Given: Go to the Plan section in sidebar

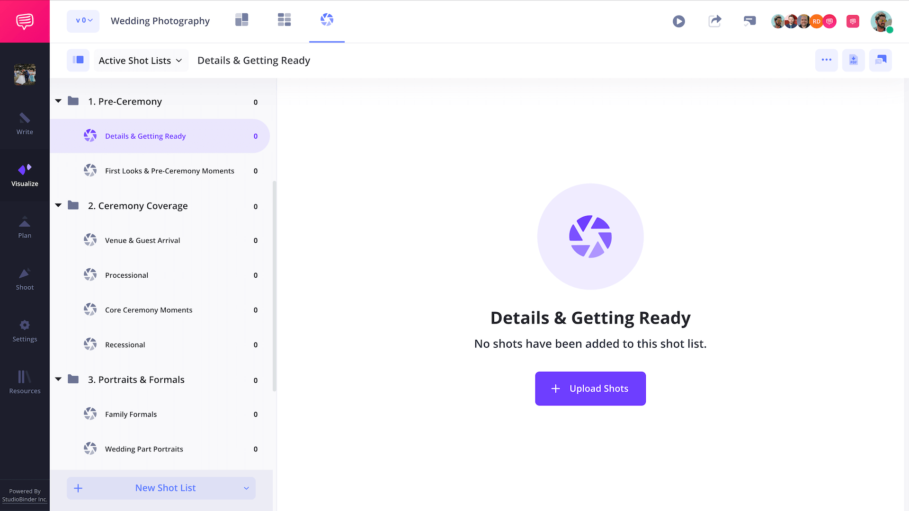Looking at the screenshot, I should pos(25,227).
